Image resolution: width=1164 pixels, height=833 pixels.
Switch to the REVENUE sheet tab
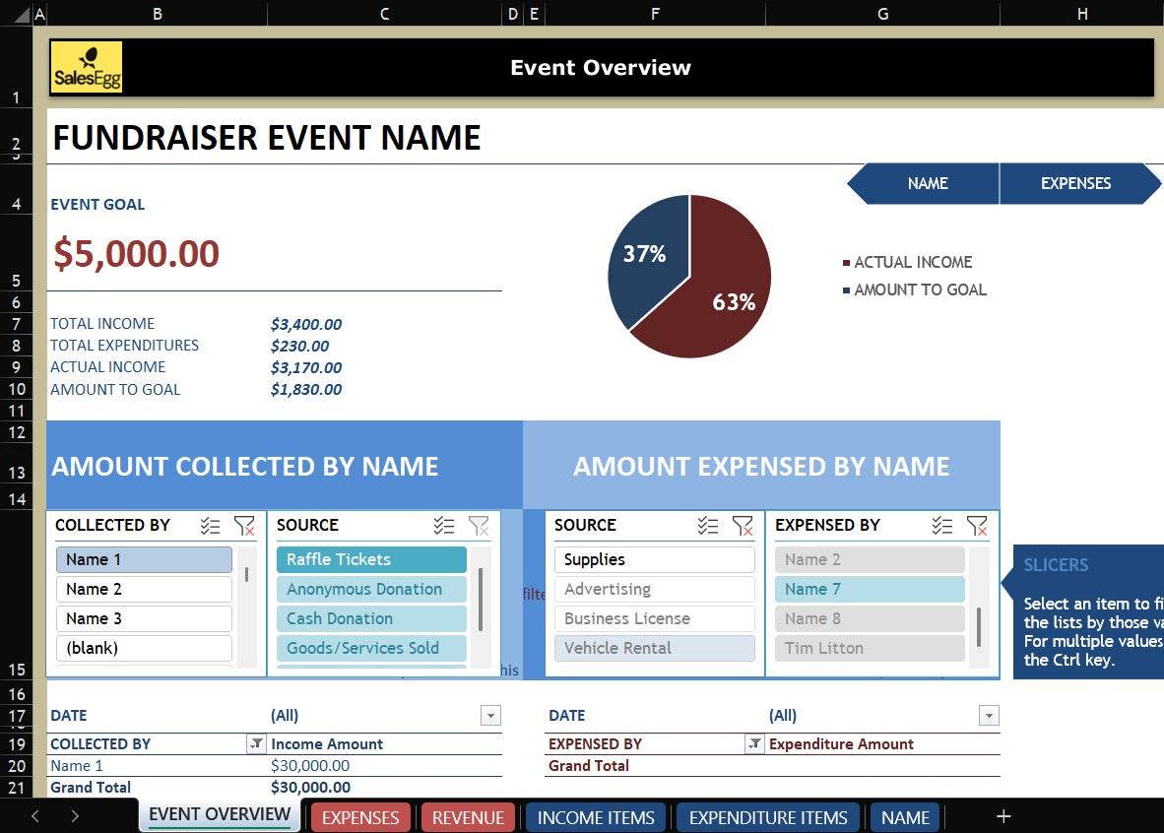pos(468,818)
